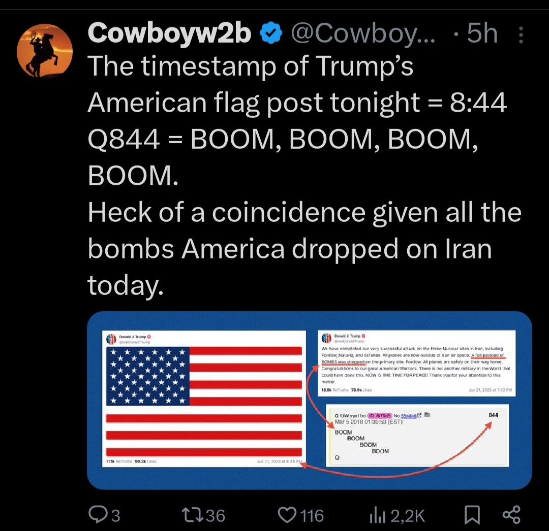Like the post with the heart icon

click(x=288, y=515)
